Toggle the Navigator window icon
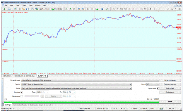Viewport: 183px width, 111px height. point(23,9)
